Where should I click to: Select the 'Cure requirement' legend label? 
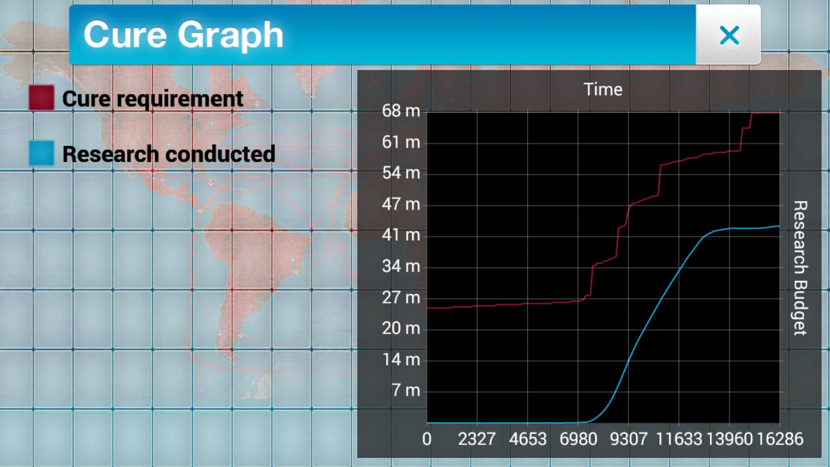click(x=153, y=99)
